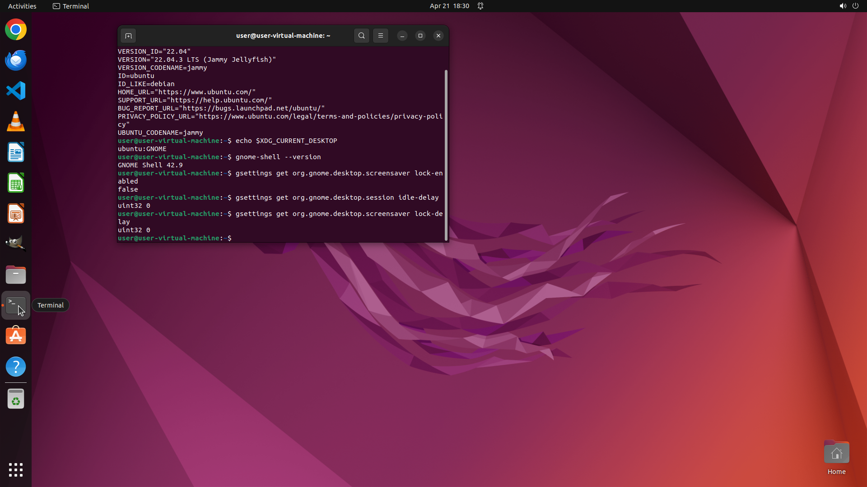Viewport: 867px width, 487px height.
Task: Open GIMP image editor
Action: (16, 244)
